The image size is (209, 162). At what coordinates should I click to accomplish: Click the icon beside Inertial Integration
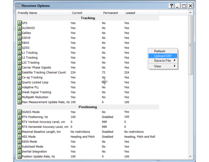tap(19, 152)
